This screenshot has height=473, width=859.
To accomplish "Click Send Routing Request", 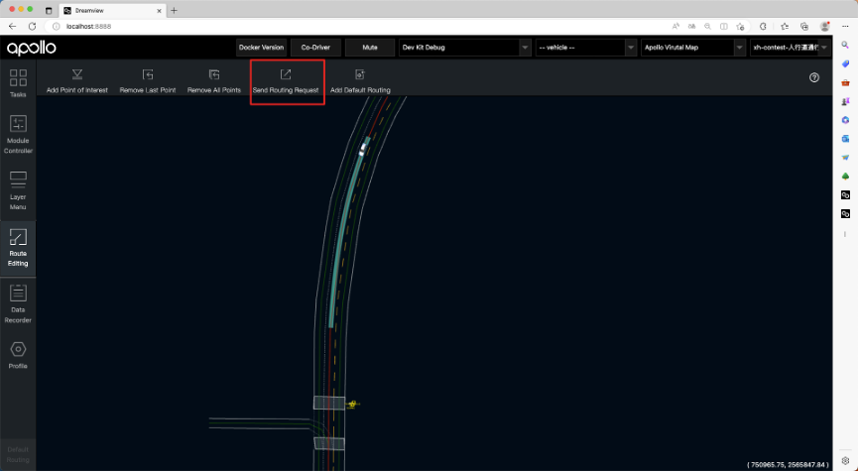I will coord(286,81).
